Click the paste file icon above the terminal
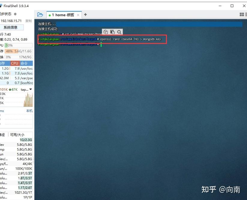This screenshot has width=247, height=200. coord(112,32)
